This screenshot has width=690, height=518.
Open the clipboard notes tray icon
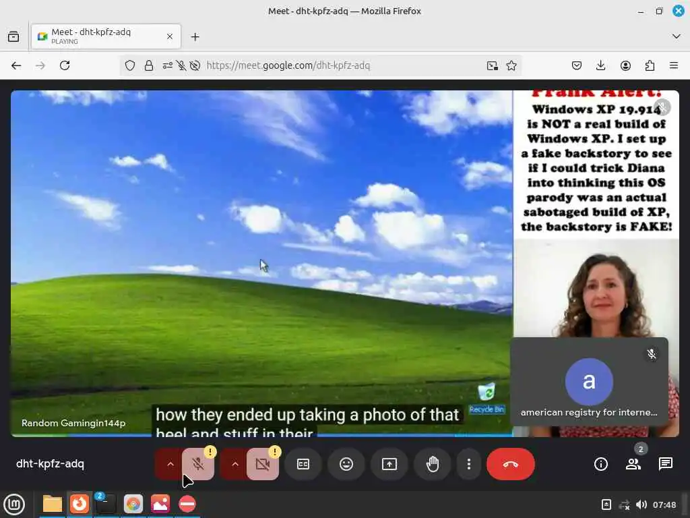tap(606, 505)
